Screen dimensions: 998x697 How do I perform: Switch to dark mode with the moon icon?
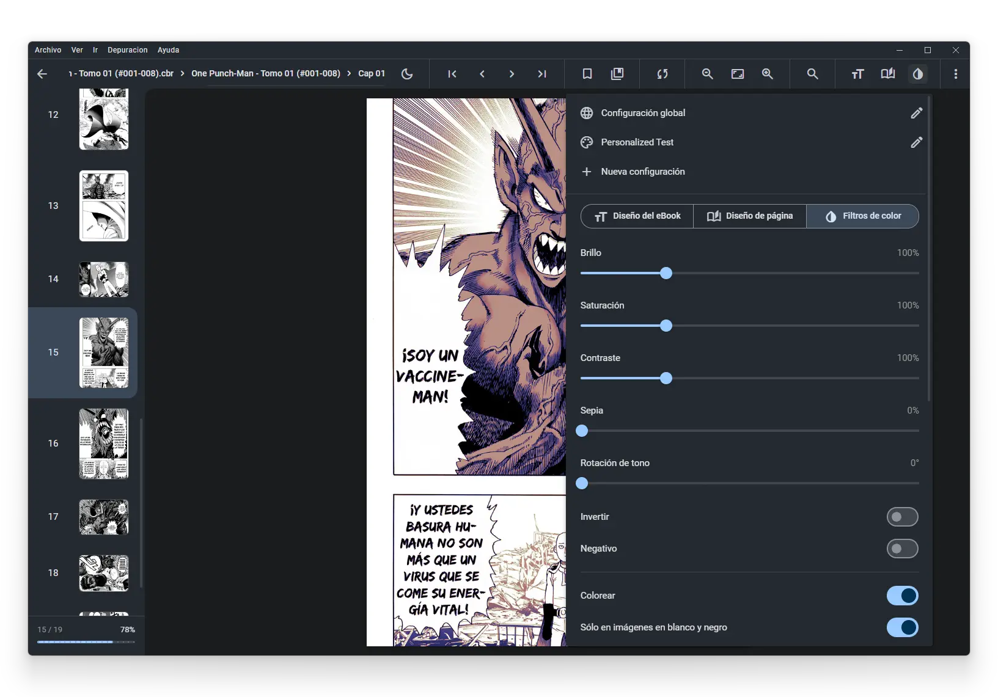[408, 74]
